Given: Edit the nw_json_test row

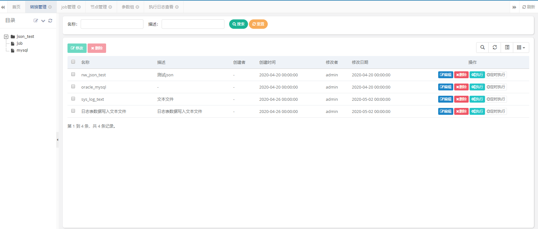Looking at the screenshot, I should click(x=446, y=75).
